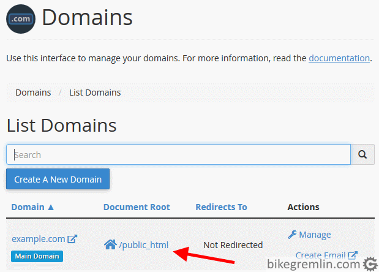Click the wrench icon next to Manage
Screen dimensions: 379x272
(292, 235)
